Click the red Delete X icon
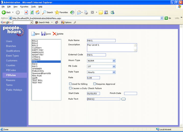 tap(55, 34)
